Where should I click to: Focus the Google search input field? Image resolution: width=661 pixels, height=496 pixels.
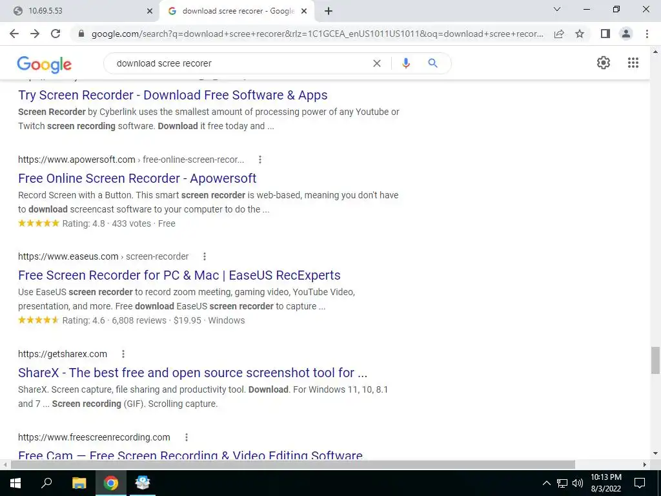coord(240,63)
